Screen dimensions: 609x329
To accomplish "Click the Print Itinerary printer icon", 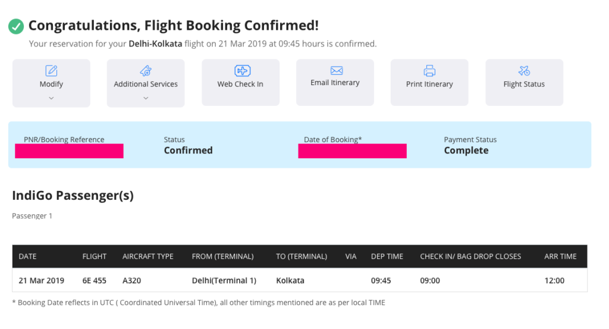I will point(429,71).
